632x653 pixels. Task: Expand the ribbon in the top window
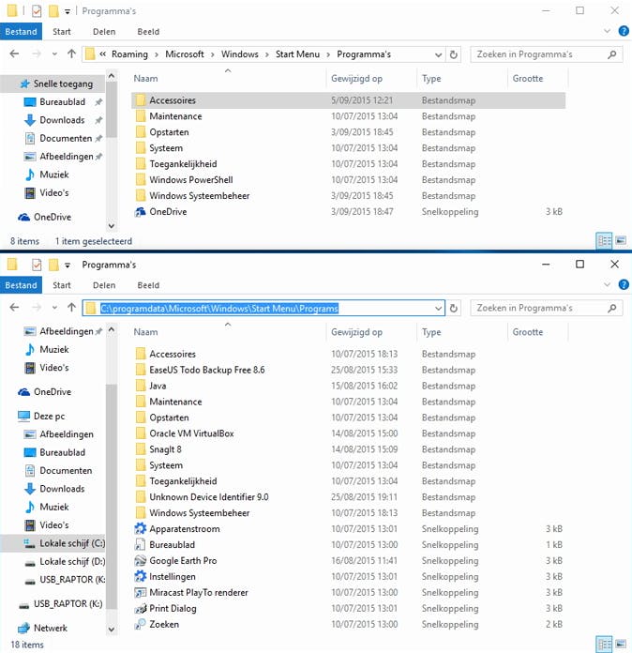click(x=607, y=31)
